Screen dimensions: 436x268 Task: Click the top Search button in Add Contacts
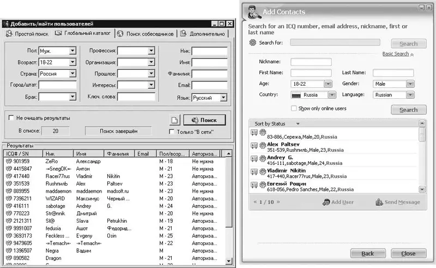click(408, 44)
